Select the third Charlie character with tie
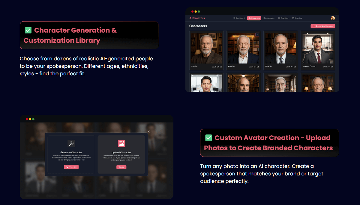The width and height of the screenshot is (360, 205). [280, 48]
